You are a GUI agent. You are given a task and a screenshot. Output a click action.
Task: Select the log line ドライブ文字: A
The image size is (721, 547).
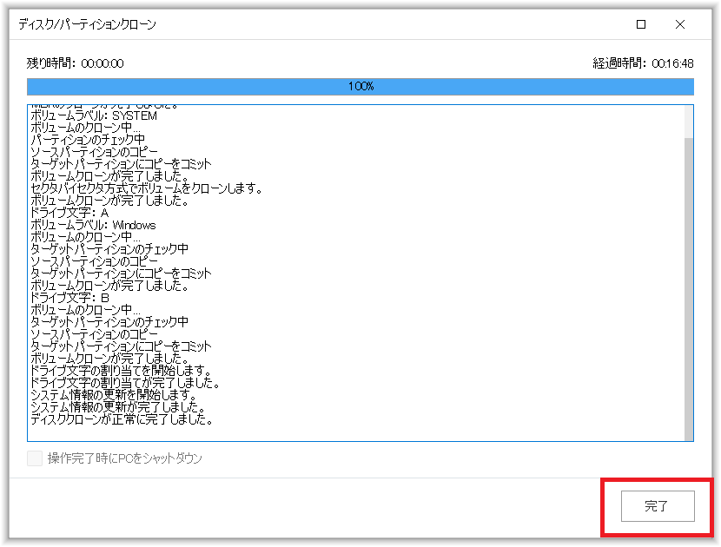[x=69, y=213]
